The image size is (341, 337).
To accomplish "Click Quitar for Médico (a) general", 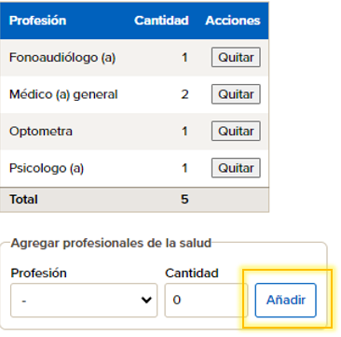I will tap(236, 94).
